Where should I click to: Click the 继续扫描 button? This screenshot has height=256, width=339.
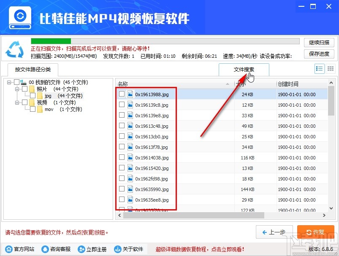click(x=319, y=42)
